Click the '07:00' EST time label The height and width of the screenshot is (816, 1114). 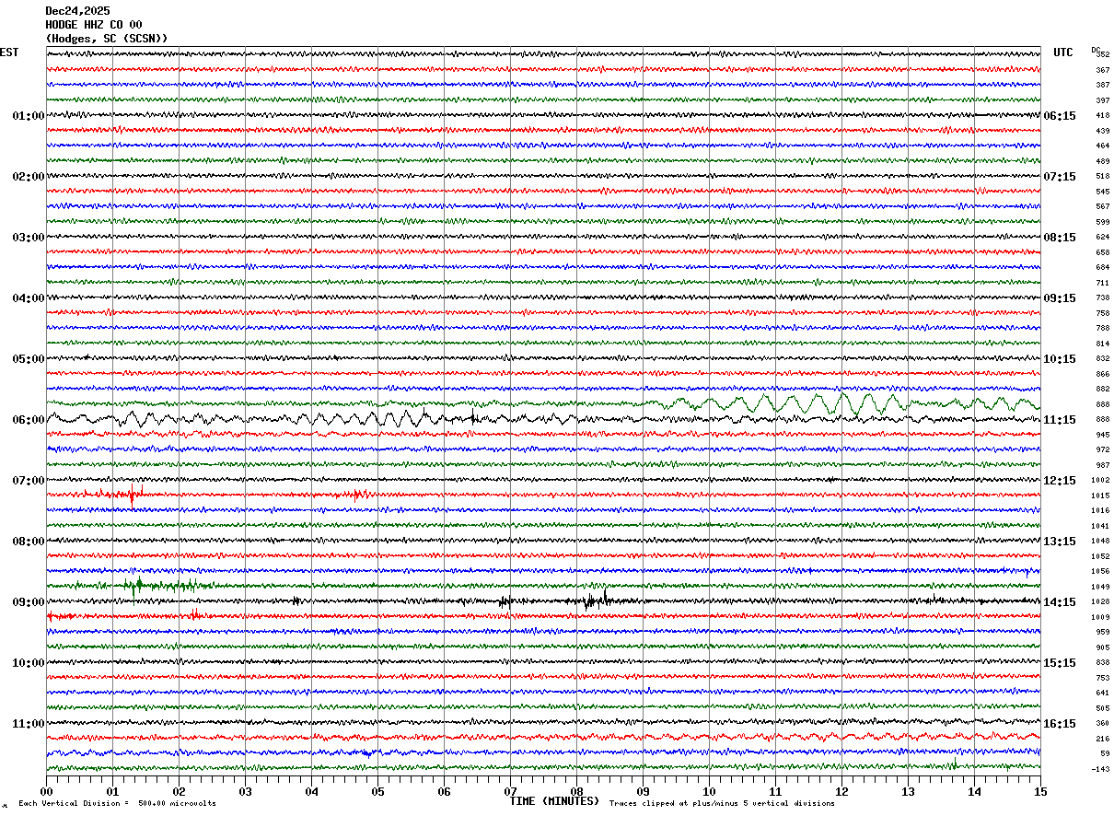[x=28, y=481]
